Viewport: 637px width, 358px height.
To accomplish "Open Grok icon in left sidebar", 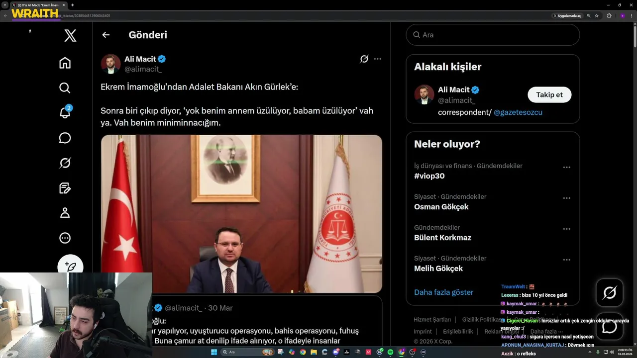I will click(x=65, y=163).
